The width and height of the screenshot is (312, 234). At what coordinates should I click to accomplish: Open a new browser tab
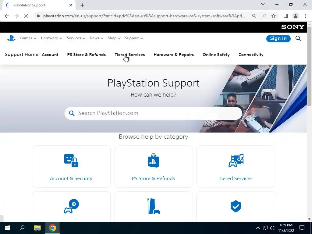(x=82, y=5)
